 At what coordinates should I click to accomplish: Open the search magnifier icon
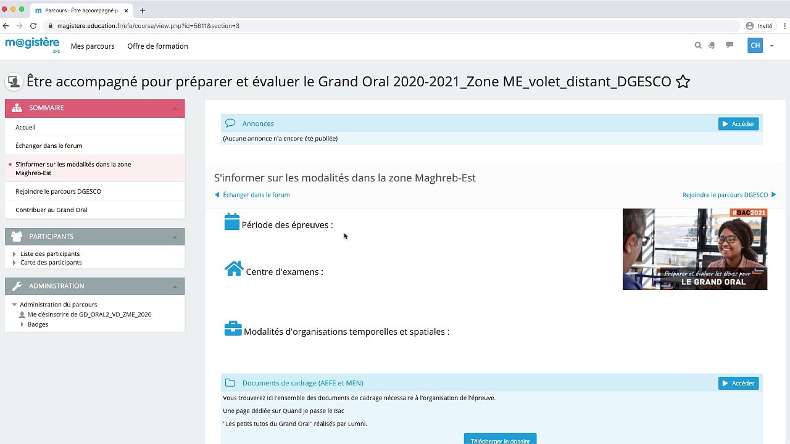tap(698, 45)
